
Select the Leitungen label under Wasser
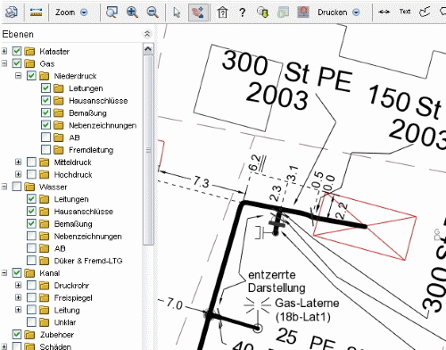tap(71, 199)
